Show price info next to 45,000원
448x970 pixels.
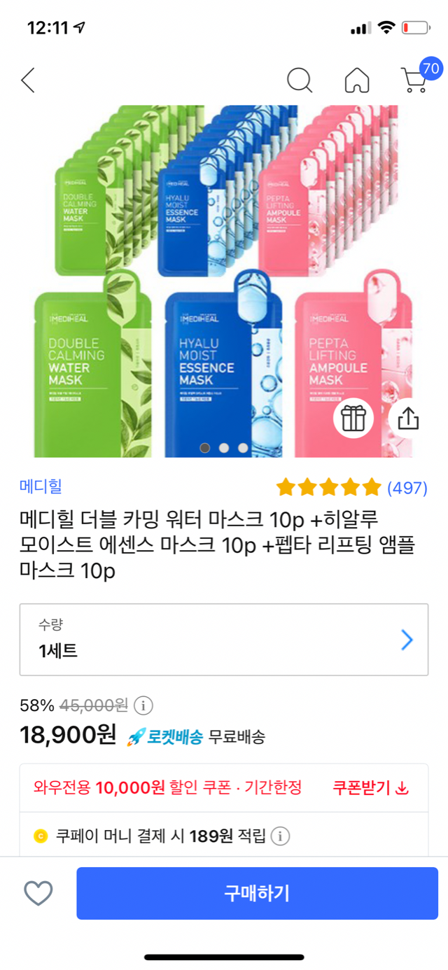coord(143,704)
